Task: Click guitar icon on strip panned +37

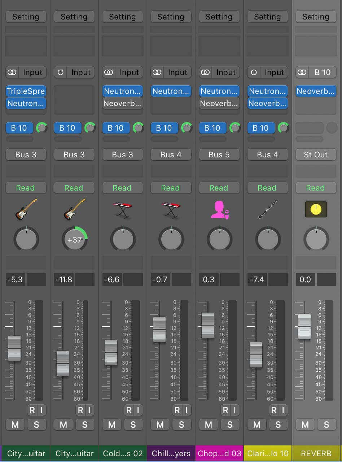Action: pos(74,210)
